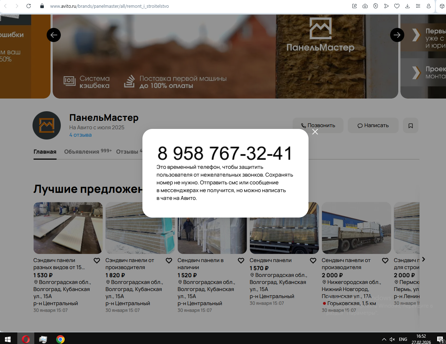Image resolution: width=446 pixels, height=344 pixels.
Task: Open Opera from the taskbar
Action: [x=26, y=339]
